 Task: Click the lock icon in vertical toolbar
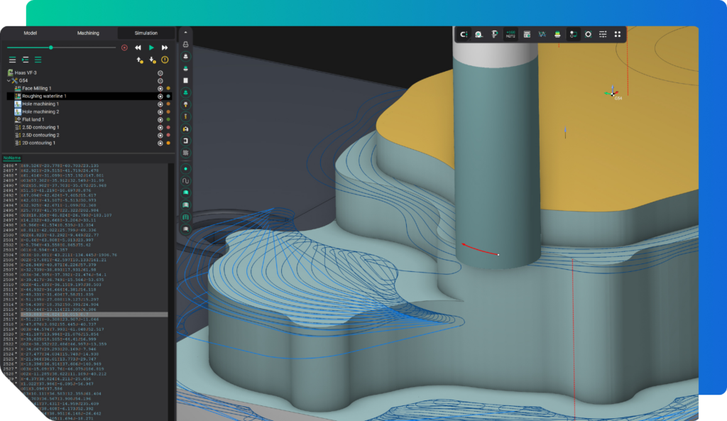point(185,45)
